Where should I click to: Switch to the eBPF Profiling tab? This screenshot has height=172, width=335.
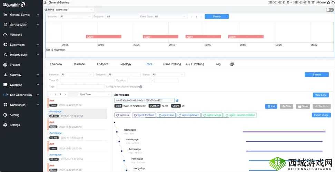(x=195, y=64)
